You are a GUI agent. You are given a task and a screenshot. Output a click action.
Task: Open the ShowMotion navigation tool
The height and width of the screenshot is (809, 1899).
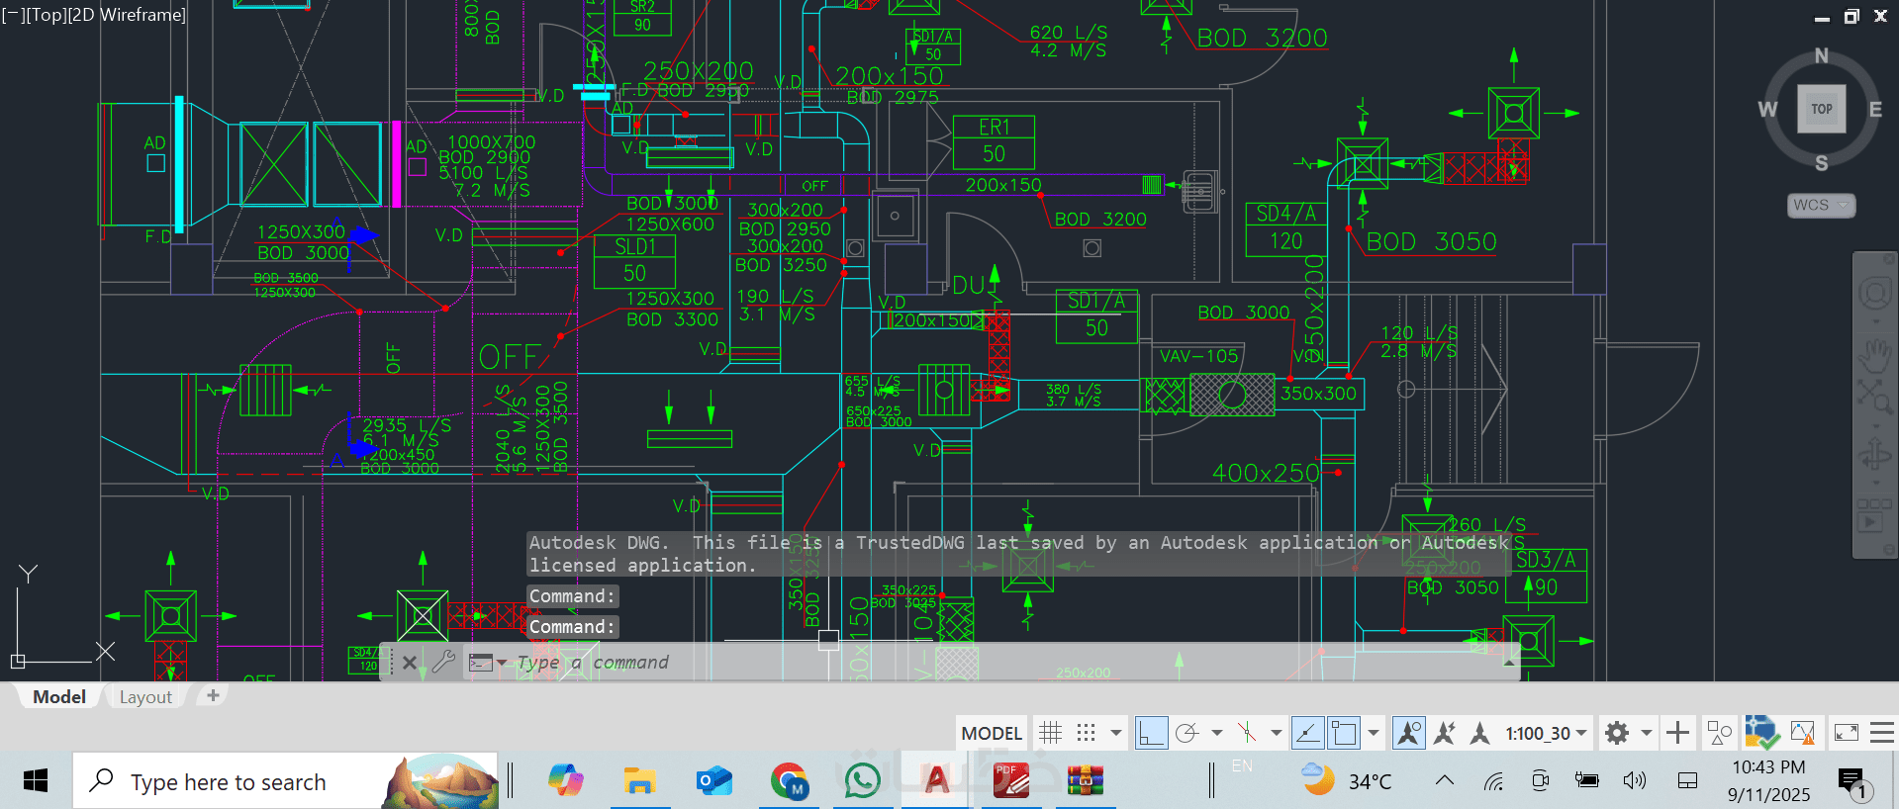click(x=1874, y=516)
